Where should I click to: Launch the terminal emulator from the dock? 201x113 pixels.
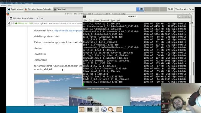[90, 110]
